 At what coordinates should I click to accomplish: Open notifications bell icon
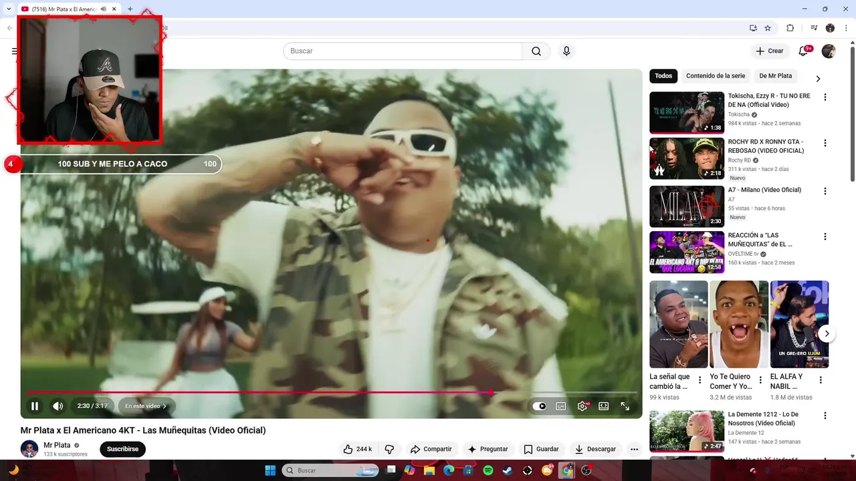tap(804, 51)
